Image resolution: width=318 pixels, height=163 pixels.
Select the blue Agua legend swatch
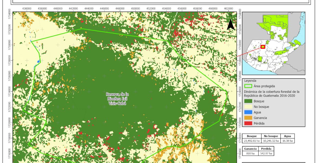(248, 112)
